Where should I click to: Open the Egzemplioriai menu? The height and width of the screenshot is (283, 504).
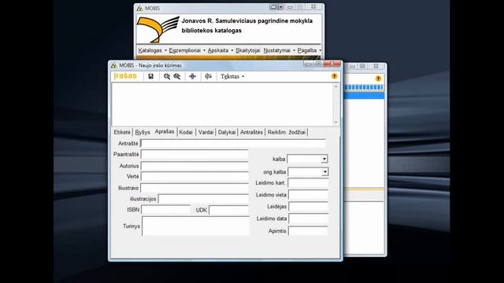tap(187, 50)
